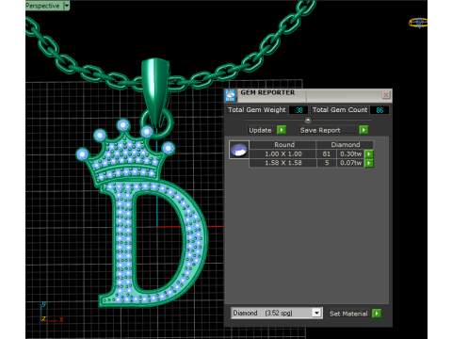Run Update with green arrow

[282, 130]
